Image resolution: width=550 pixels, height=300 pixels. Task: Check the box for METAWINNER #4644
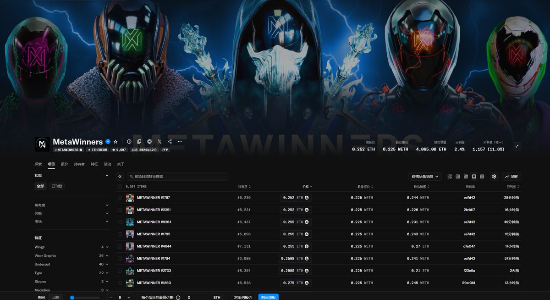(120, 246)
